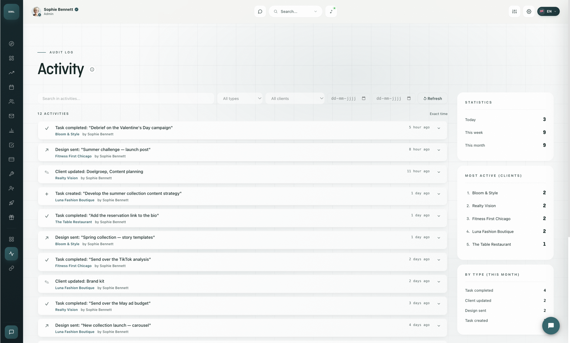Open Luna Fashion Boutique link on Brand kit
This screenshot has height=343, width=570.
pos(75,288)
